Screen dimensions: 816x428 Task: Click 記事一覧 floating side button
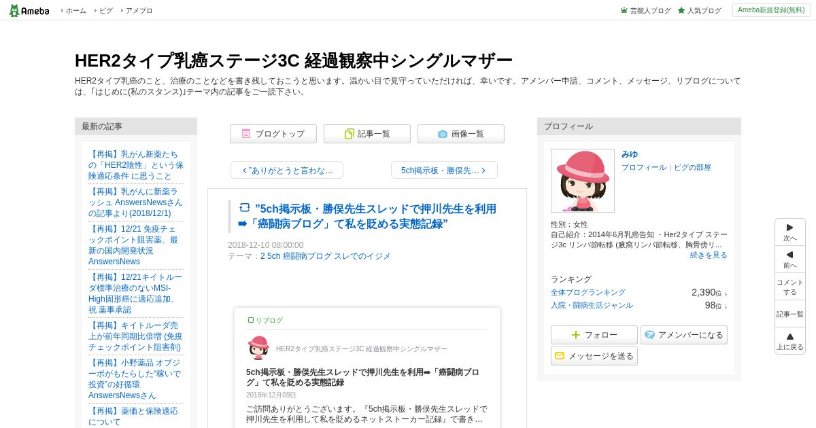[x=790, y=314]
